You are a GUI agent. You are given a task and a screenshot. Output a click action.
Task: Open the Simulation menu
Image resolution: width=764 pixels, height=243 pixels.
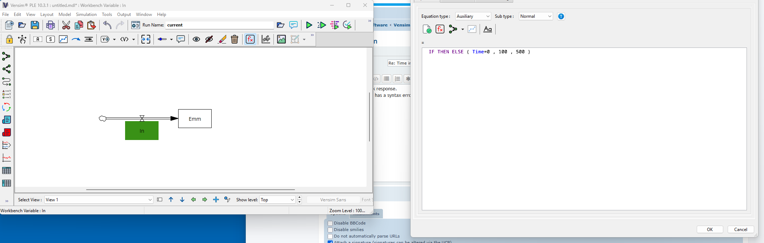(x=86, y=15)
